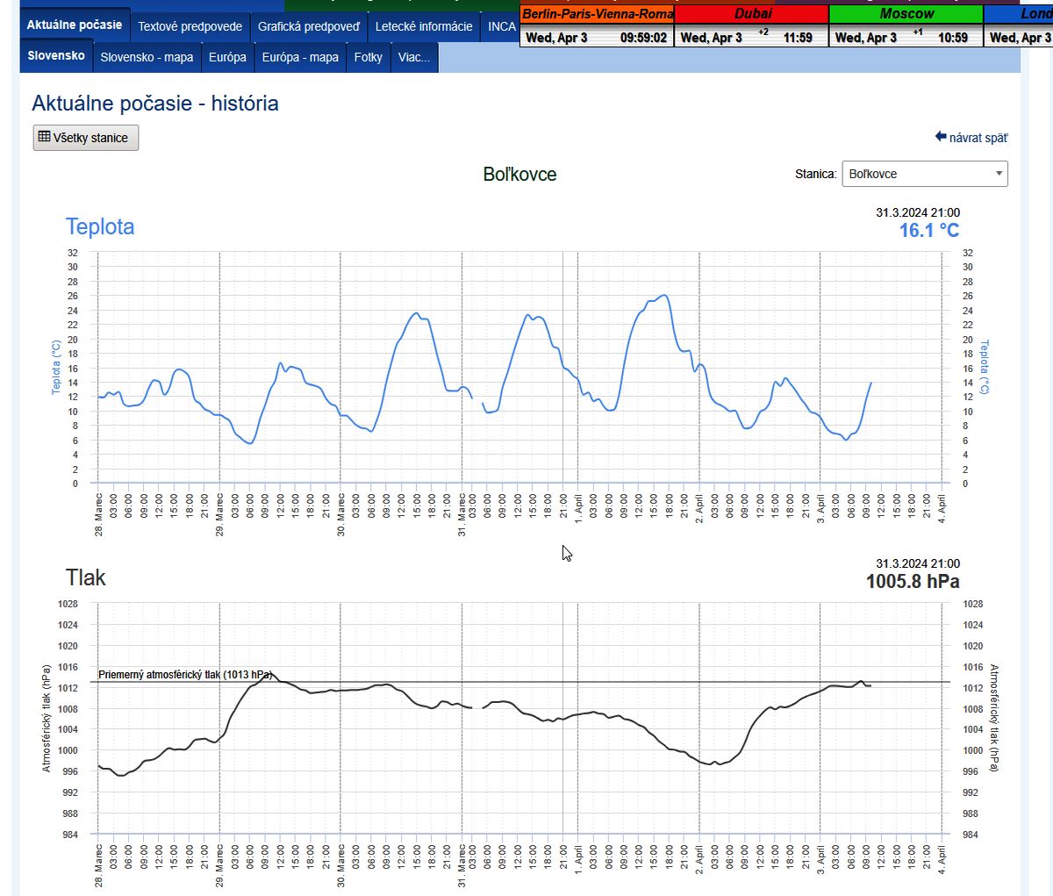Switch to the Európa sub-tab
Image resolution: width=1053 pixels, height=896 pixels.
(x=227, y=57)
